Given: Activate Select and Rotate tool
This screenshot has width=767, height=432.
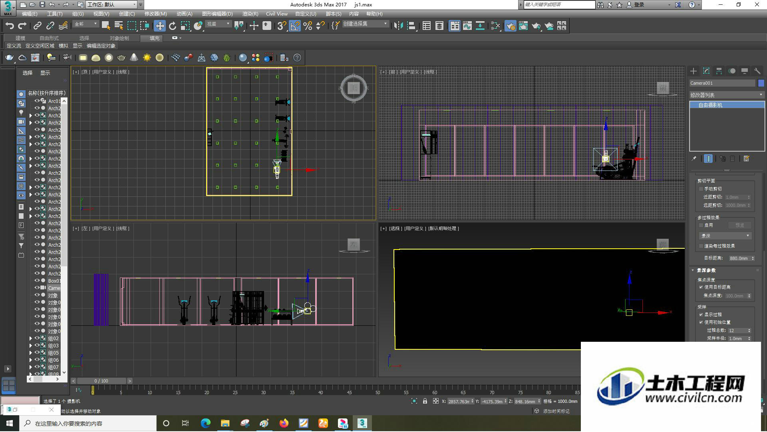Looking at the screenshot, I should pos(173,26).
